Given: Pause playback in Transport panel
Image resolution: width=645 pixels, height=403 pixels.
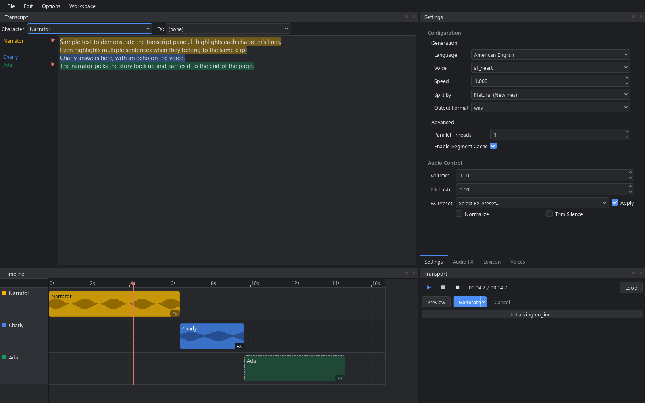Looking at the screenshot, I should [443, 287].
